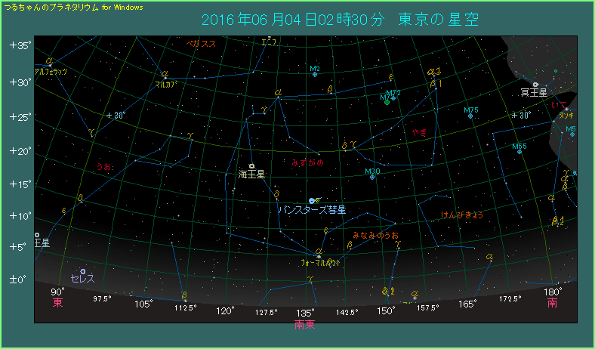Viewport: 595px width, 349px height.
Task: Click the けんびきょう constellation label
Action: pos(462,215)
